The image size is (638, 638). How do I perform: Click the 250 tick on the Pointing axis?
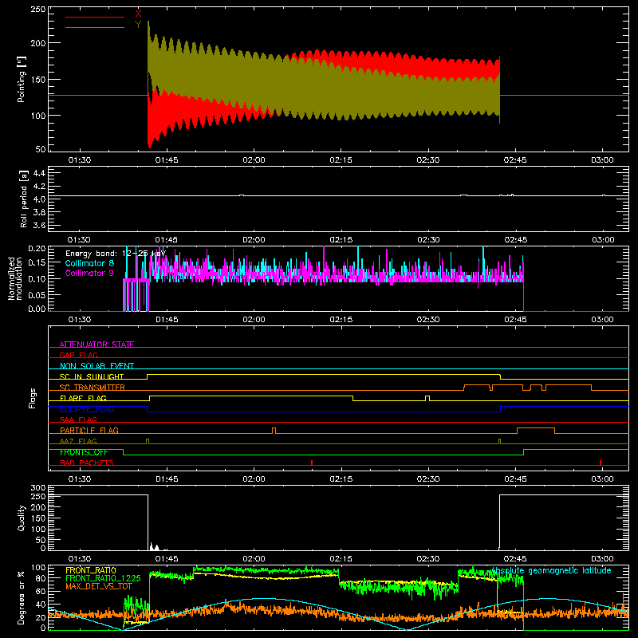(38, 10)
